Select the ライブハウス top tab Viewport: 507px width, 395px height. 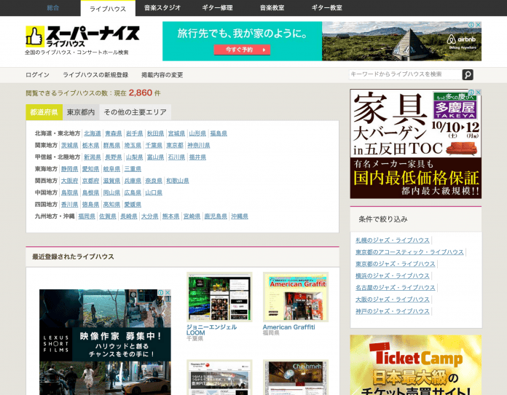pyautogui.click(x=108, y=9)
